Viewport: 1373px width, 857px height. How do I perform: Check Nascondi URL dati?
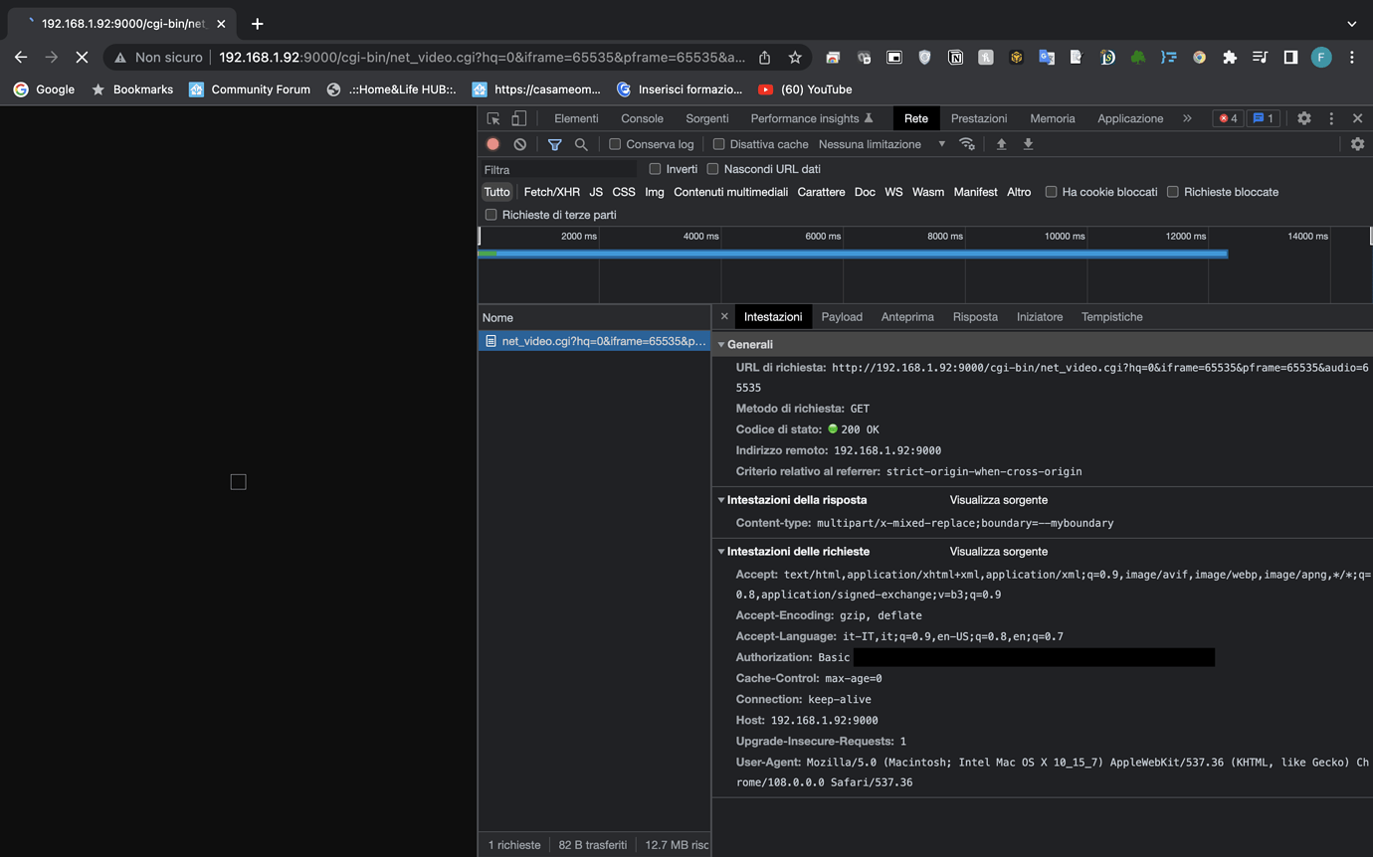tap(712, 168)
